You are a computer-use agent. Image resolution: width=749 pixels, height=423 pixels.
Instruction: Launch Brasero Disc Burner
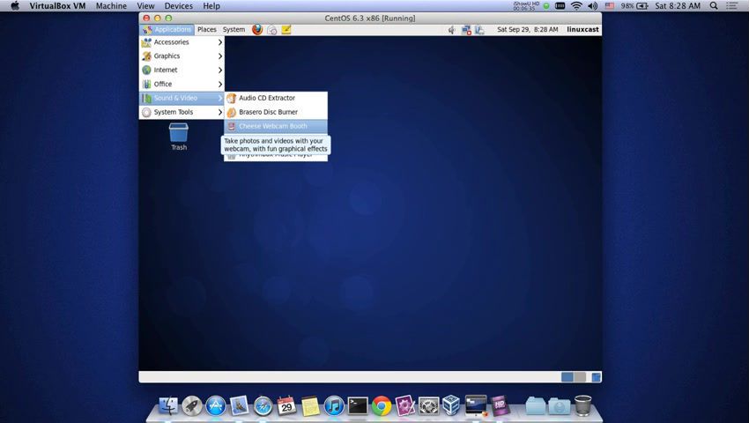click(276, 112)
